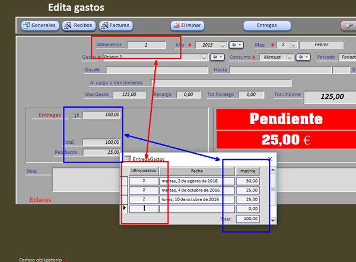356x262 pixels.
Task: Click the Recargo field 0,00
Action: [189, 95]
